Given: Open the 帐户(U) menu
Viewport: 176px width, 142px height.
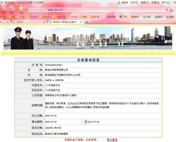Looking at the screenshot, I should [166, 2].
